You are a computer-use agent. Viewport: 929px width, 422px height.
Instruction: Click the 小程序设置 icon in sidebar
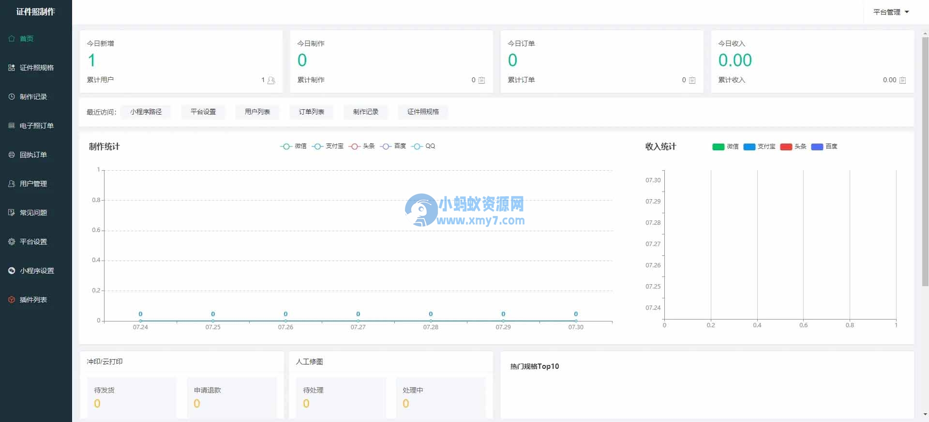point(12,271)
